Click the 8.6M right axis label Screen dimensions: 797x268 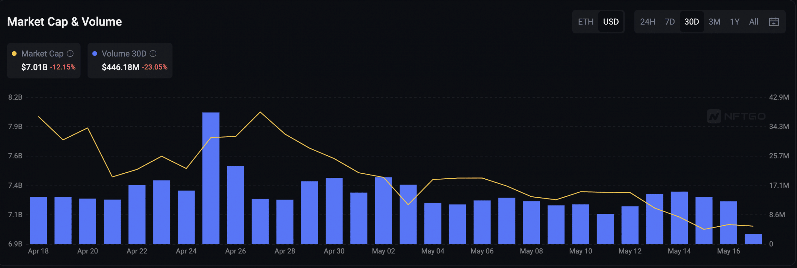click(777, 214)
